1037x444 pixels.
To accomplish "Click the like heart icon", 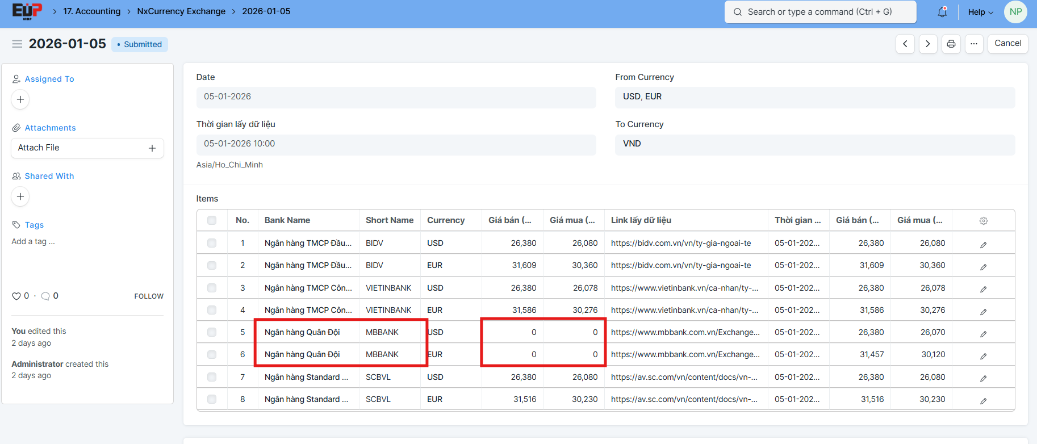I will tap(16, 296).
